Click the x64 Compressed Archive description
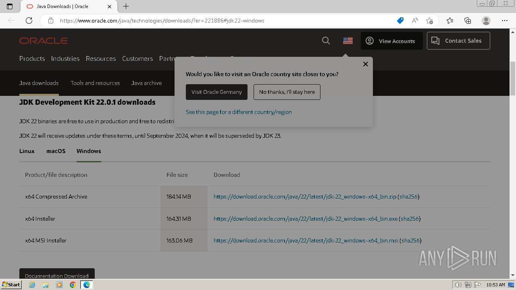 pyautogui.click(x=56, y=197)
